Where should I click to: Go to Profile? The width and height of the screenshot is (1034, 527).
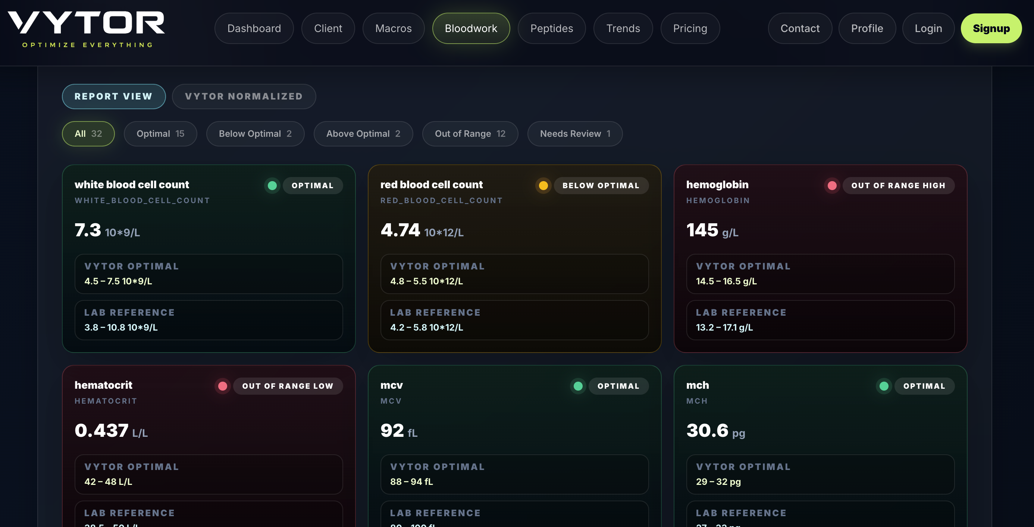867,28
